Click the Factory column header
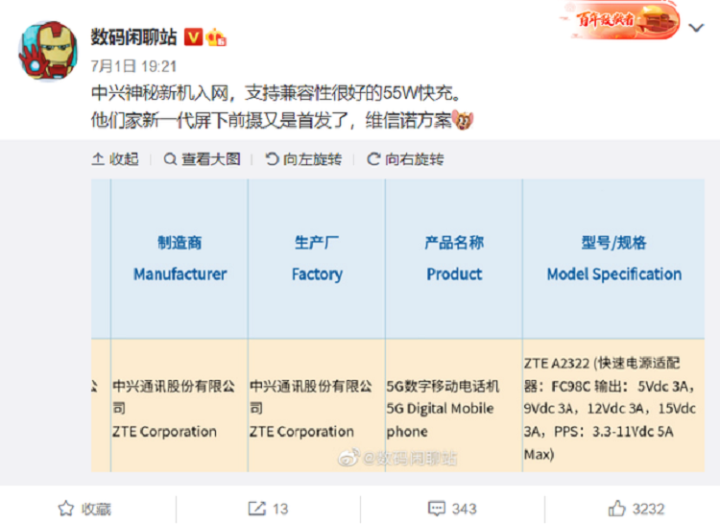Viewport: 720px width, 524px height. pos(317,258)
